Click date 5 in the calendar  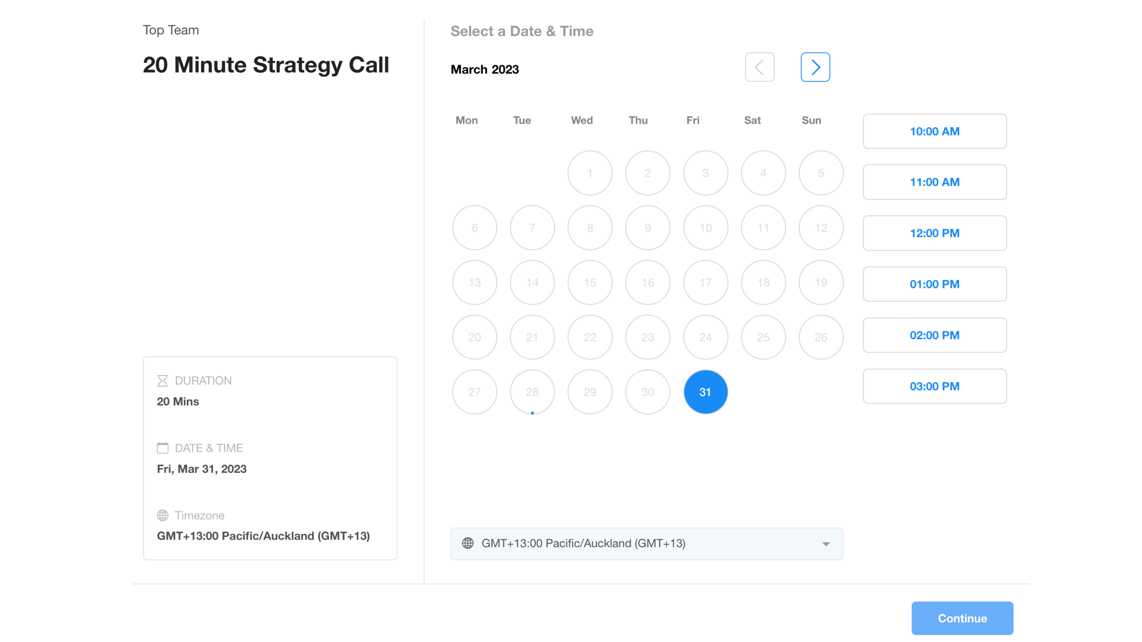[820, 173]
